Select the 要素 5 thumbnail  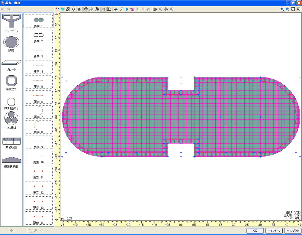click(x=39, y=82)
